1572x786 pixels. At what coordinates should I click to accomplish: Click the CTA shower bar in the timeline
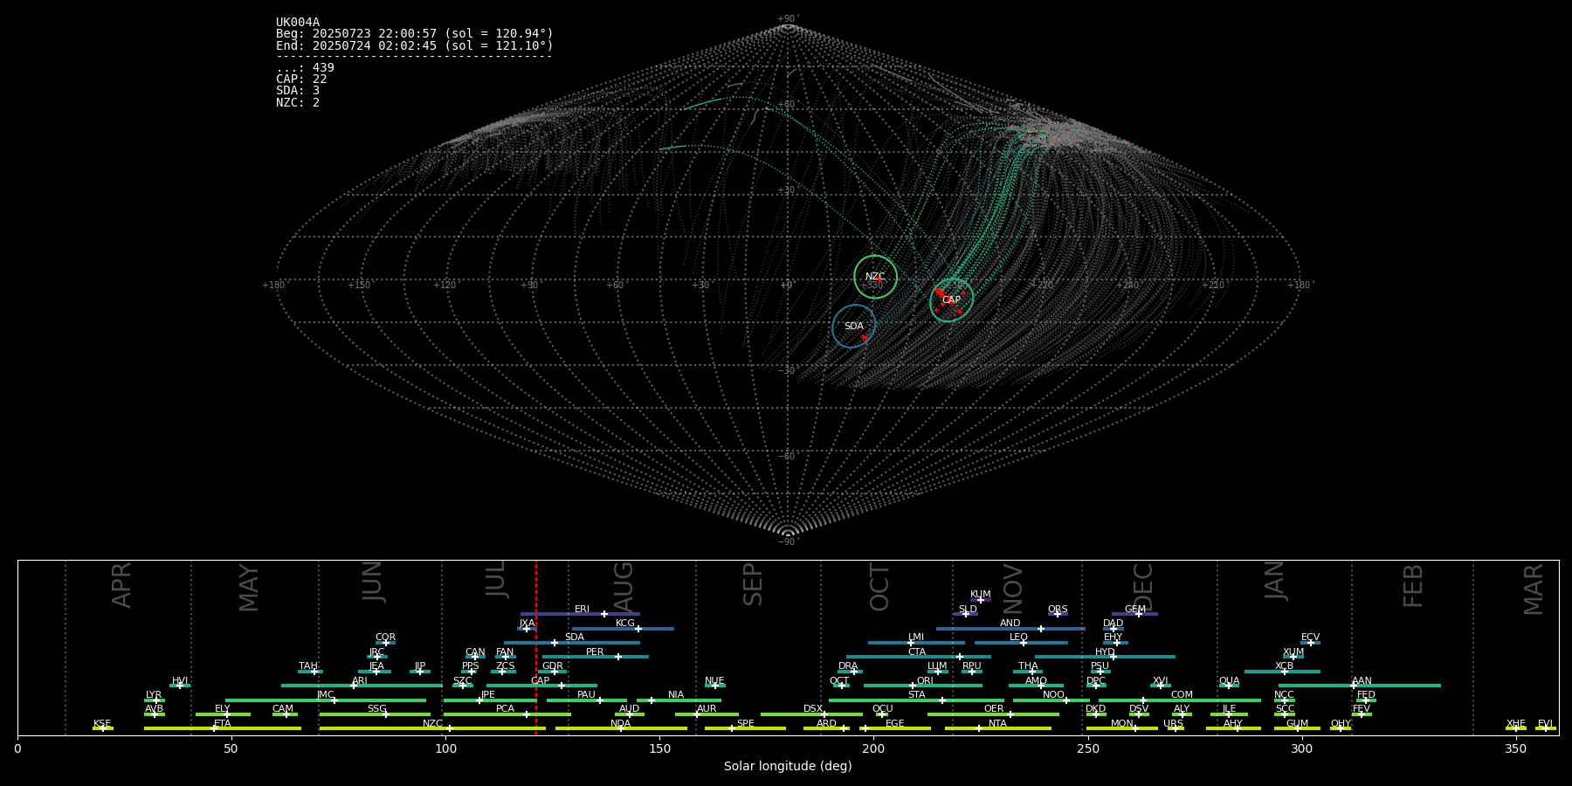919,657
